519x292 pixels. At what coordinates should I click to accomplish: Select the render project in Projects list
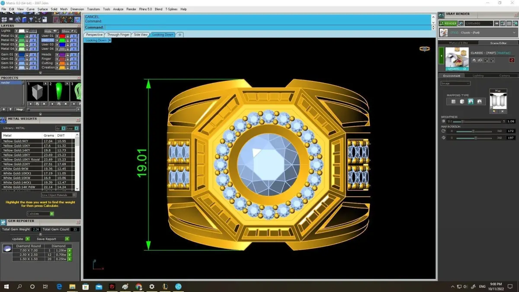[11, 83]
